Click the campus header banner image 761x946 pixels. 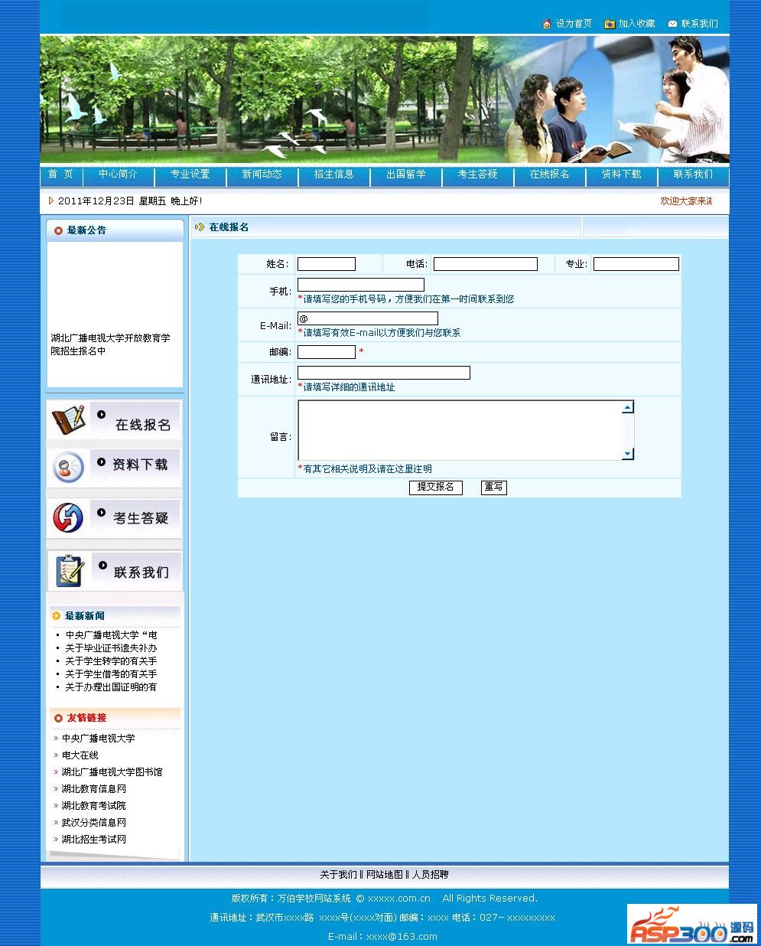tap(385, 99)
